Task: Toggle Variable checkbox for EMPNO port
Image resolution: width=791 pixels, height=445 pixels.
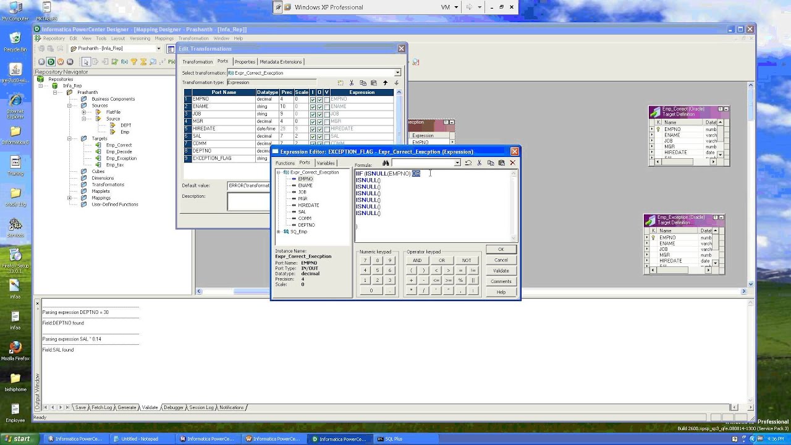Action: tap(326, 100)
